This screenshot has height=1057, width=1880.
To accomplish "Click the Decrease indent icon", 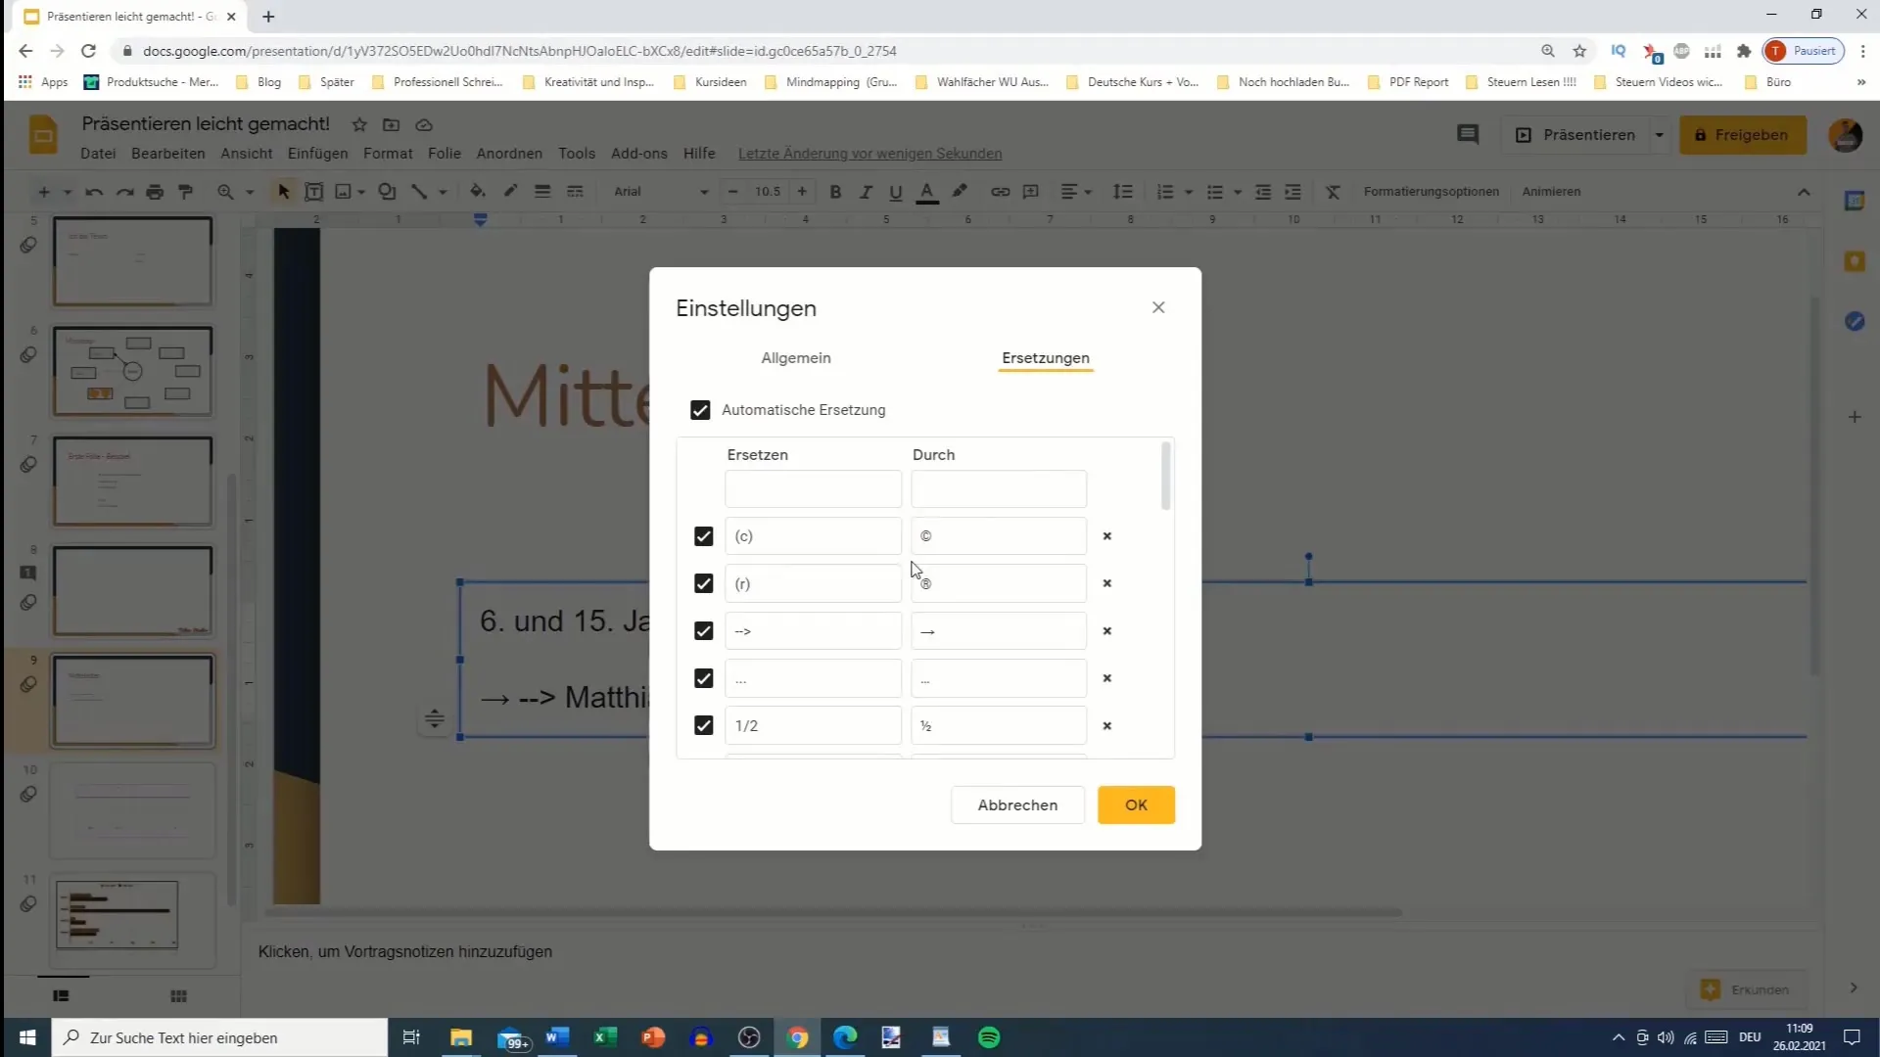I will (1263, 192).
